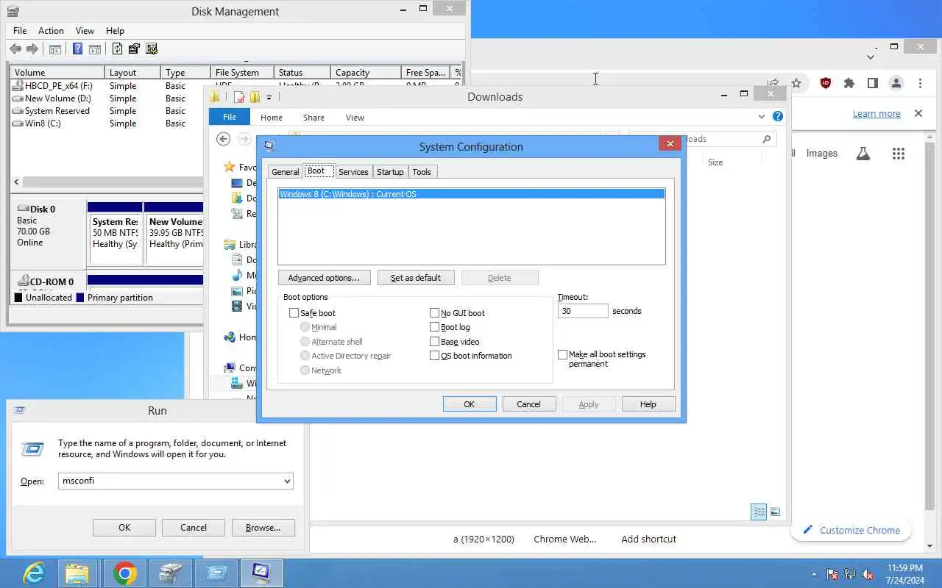Switch to the General tab in System Configuration
Image resolution: width=942 pixels, height=588 pixels.
tap(285, 172)
